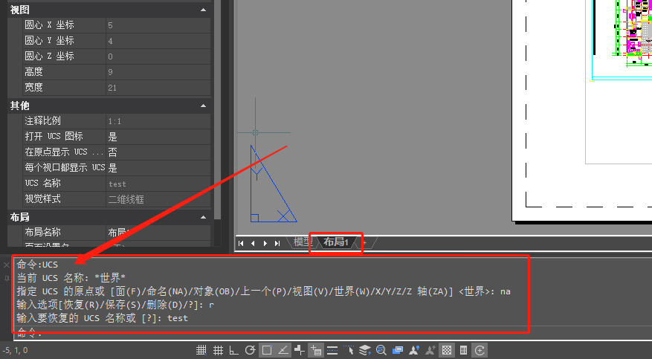The width and height of the screenshot is (652, 359).
Task: Click the UCS 名称 value test
Action: pos(158,184)
